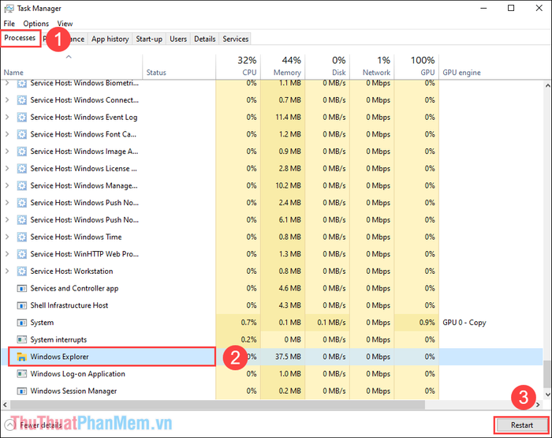The height and width of the screenshot is (438, 552).
Task: Open the View menu
Action: click(65, 24)
